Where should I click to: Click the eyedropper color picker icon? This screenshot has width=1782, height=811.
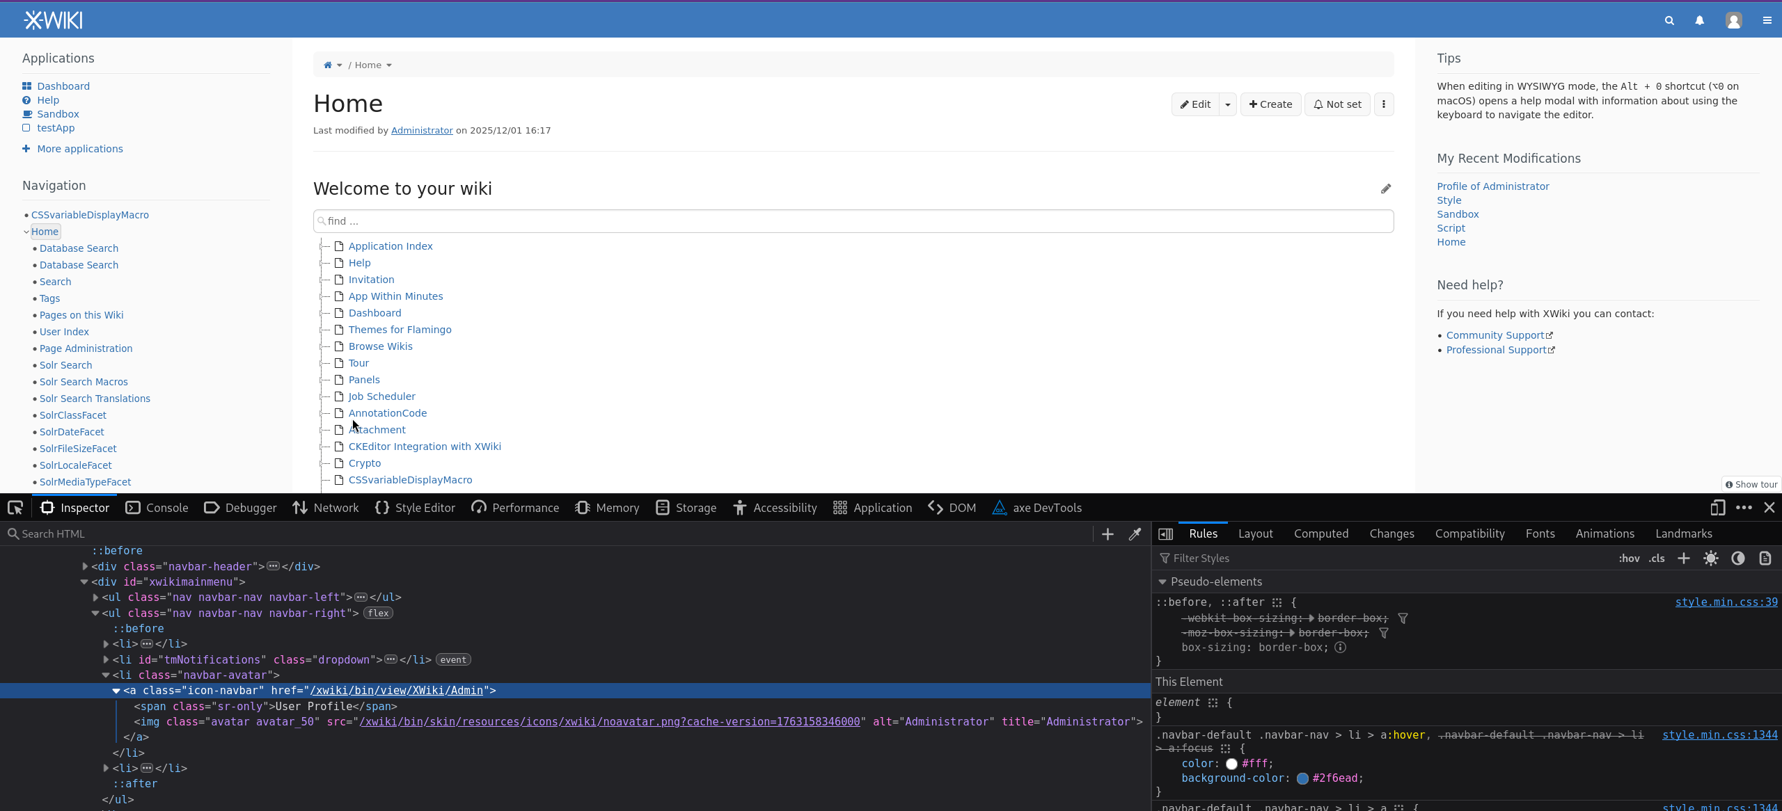1135,534
